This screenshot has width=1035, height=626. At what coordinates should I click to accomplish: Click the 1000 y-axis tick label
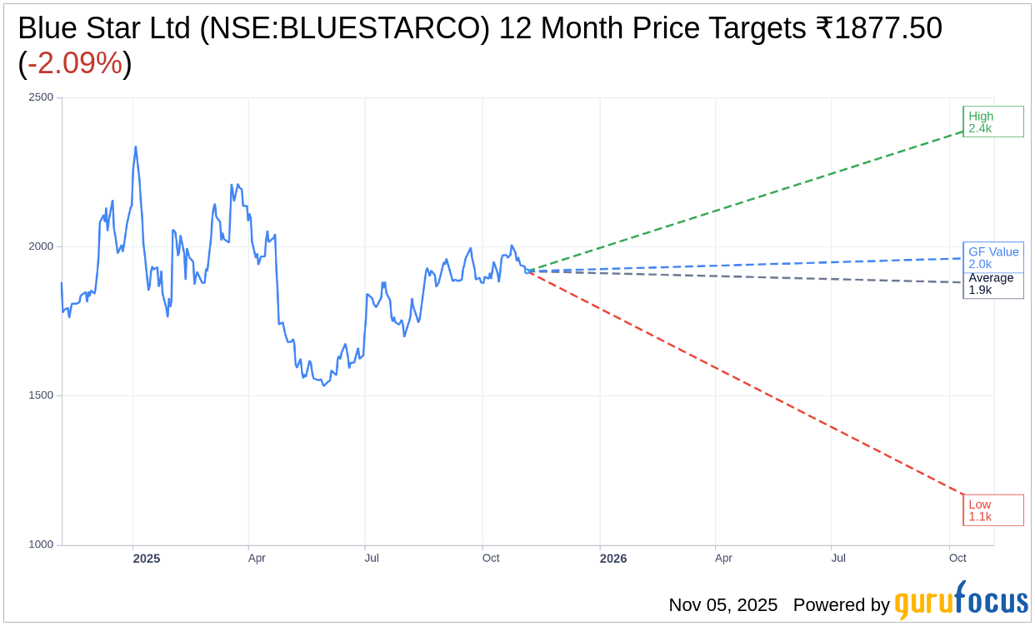41,544
